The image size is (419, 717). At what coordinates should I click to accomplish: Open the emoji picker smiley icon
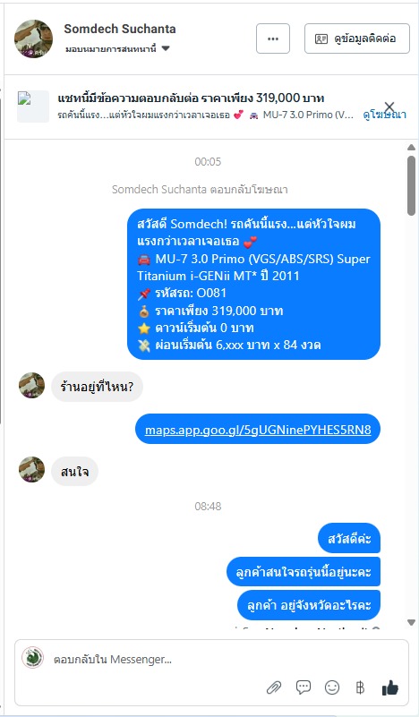[x=332, y=687]
